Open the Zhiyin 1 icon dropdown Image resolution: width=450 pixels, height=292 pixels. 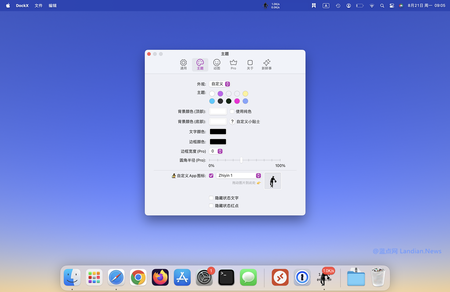coord(239,176)
